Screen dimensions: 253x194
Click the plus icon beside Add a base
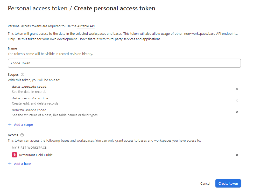10,164
